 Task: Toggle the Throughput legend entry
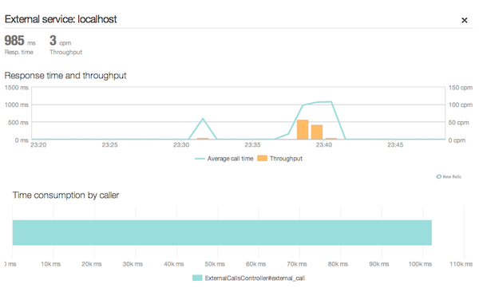pyautogui.click(x=280, y=159)
